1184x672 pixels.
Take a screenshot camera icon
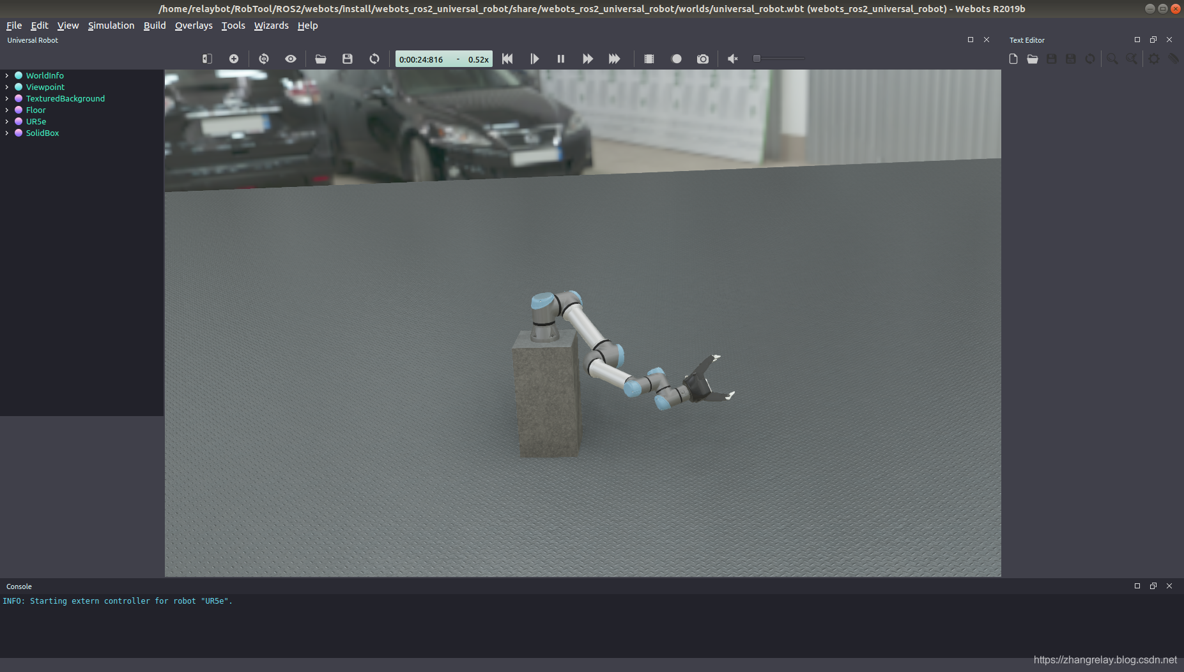click(x=703, y=59)
